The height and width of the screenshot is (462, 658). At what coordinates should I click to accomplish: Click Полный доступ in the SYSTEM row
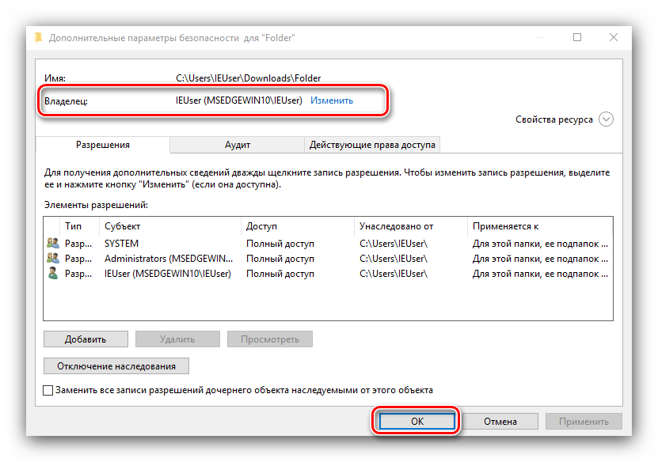click(x=280, y=244)
